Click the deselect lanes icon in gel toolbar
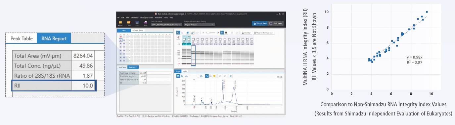Image resolution: width=455 pixels, height=125 pixels. coord(192,33)
